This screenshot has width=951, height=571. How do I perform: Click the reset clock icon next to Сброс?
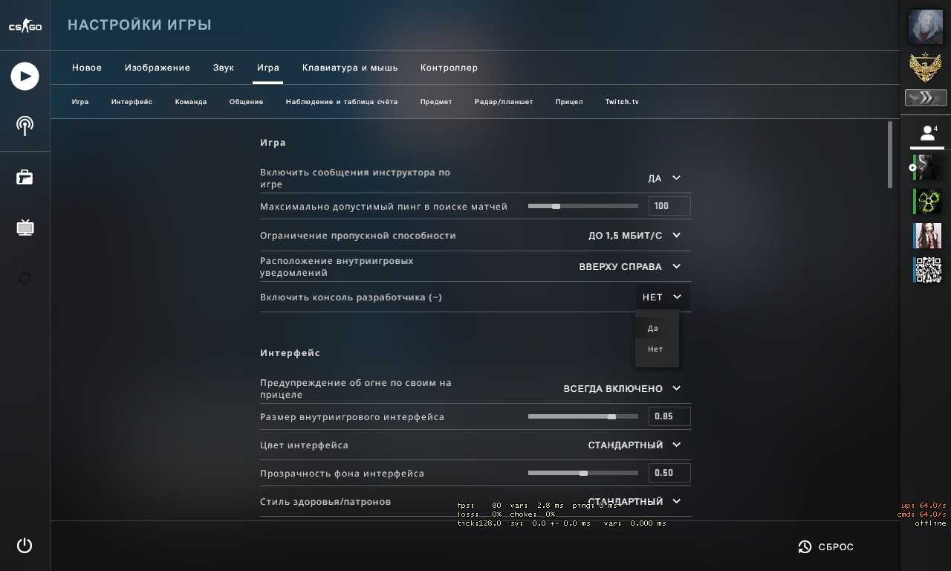click(x=805, y=547)
